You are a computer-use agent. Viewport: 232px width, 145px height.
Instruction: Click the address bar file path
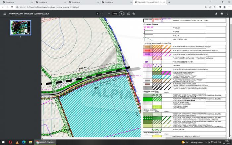(53, 7)
